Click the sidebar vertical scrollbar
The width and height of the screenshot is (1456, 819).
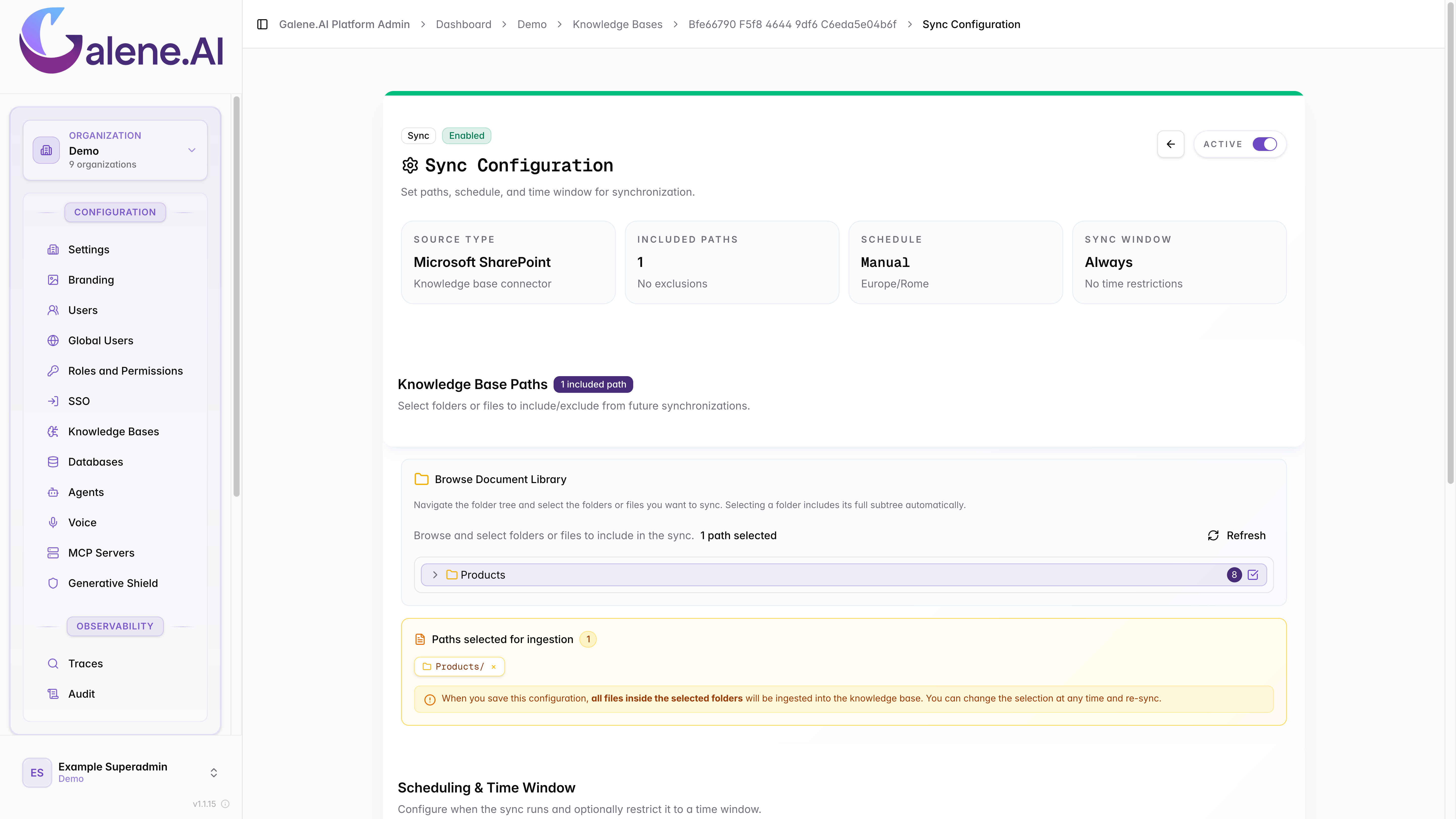click(x=236, y=297)
